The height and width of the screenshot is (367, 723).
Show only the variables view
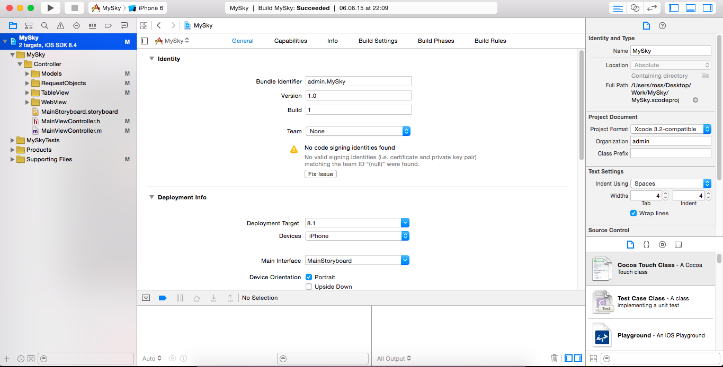click(x=569, y=358)
